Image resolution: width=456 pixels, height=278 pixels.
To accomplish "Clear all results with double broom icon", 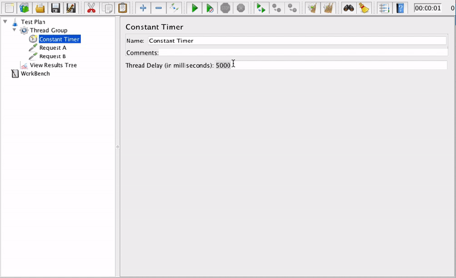I will tap(328, 8).
